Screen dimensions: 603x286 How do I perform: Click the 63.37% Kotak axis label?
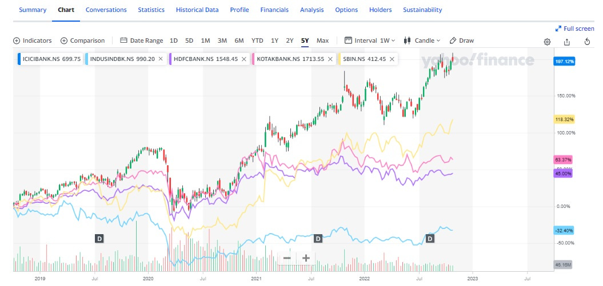pyautogui.click(x=564, y=160)
